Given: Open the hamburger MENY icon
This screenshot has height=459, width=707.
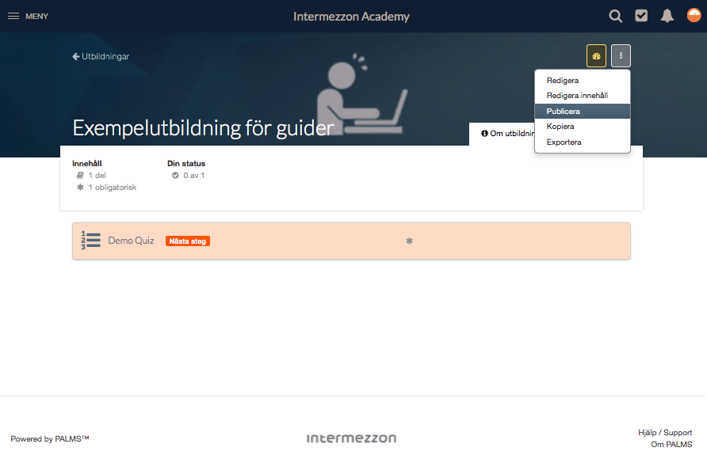Looking at the screenshot, I should click(x=13, y=16).
